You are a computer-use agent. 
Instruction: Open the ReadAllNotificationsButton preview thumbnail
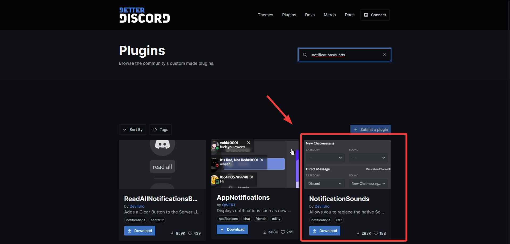162,164
